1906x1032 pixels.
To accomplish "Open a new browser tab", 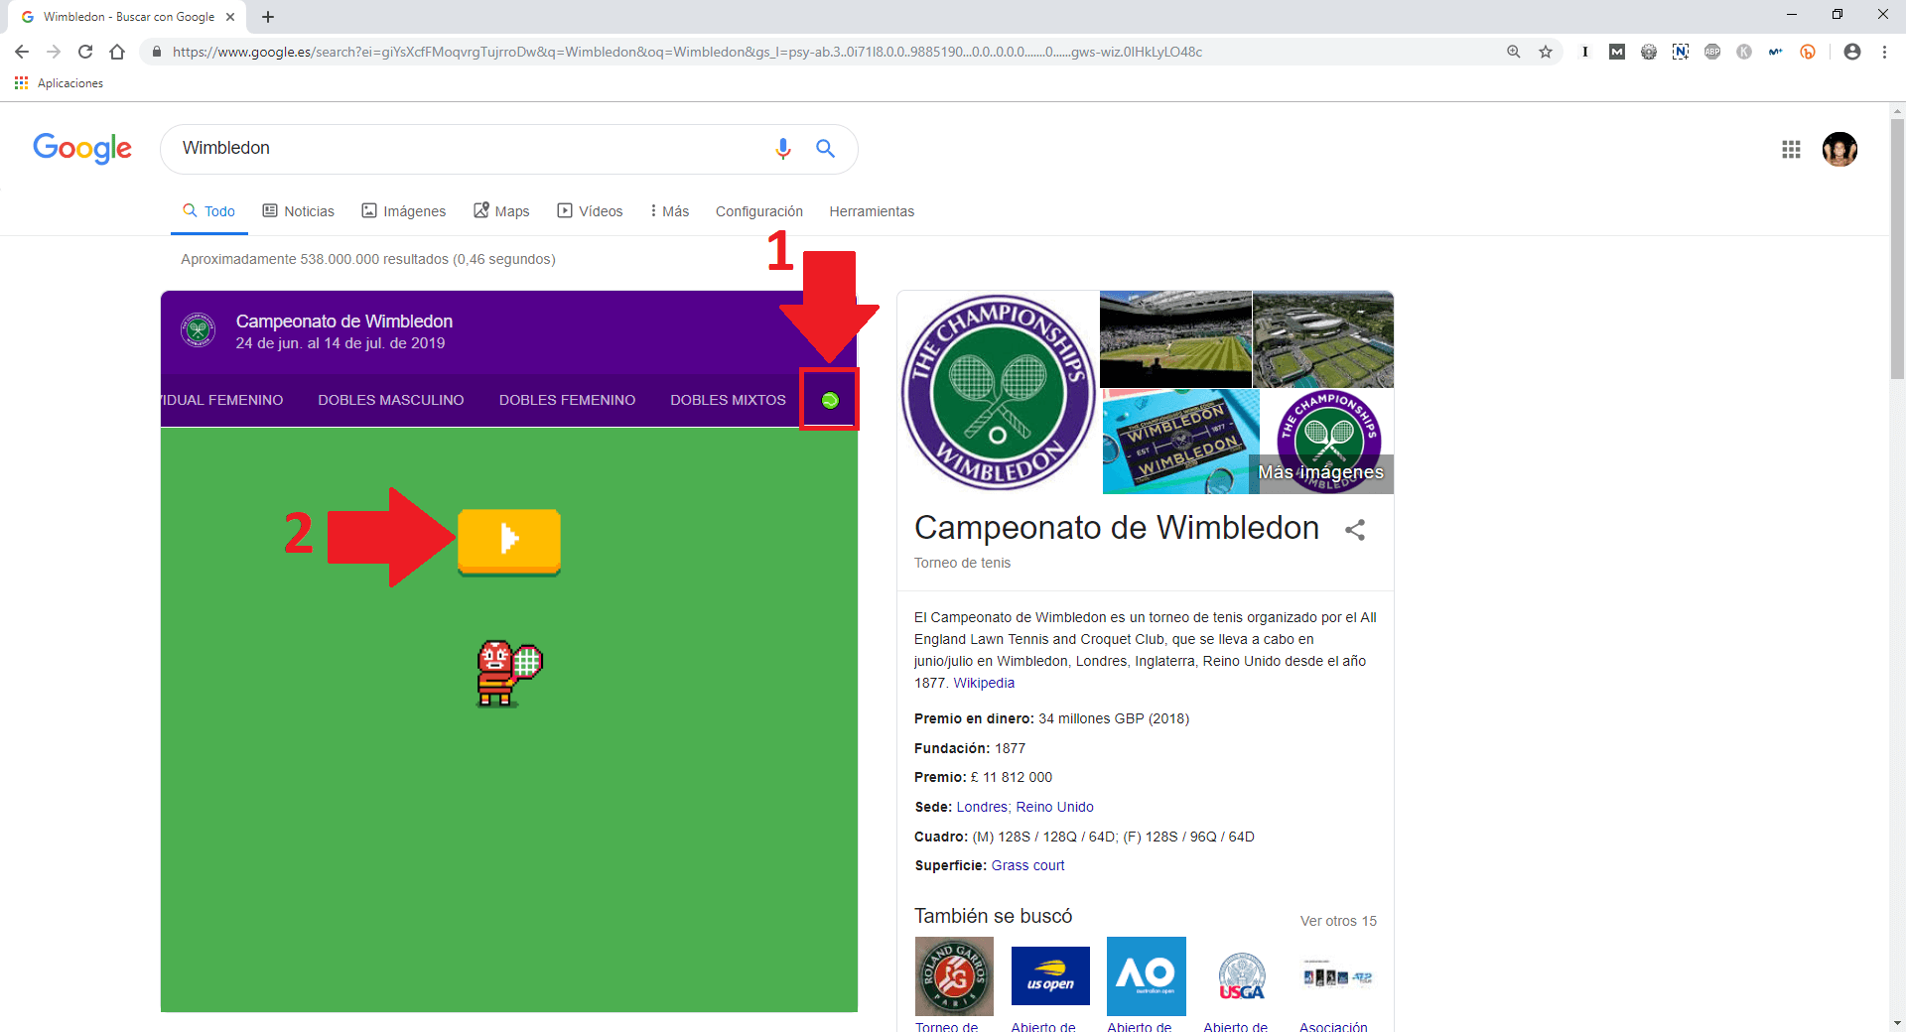I will 268,17.
